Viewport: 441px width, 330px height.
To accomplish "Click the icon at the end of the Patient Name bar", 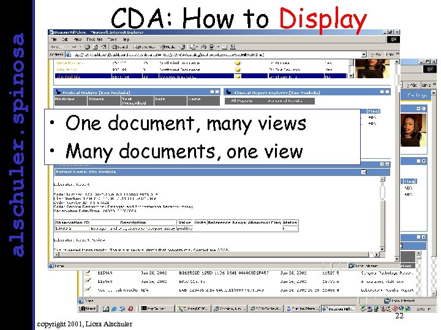I will [x=363, y=172].
